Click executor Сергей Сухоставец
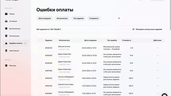 click(66, 84)
